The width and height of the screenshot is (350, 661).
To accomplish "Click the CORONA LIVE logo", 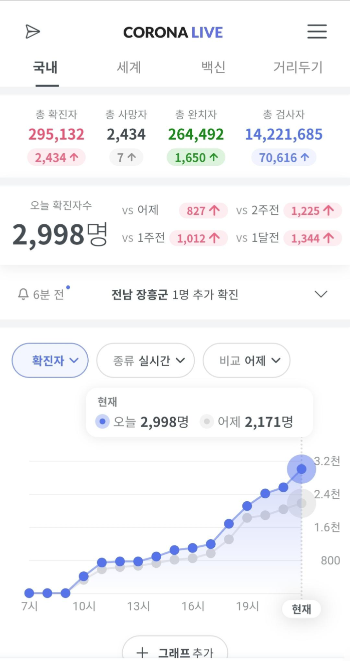I will pos(173,31).
